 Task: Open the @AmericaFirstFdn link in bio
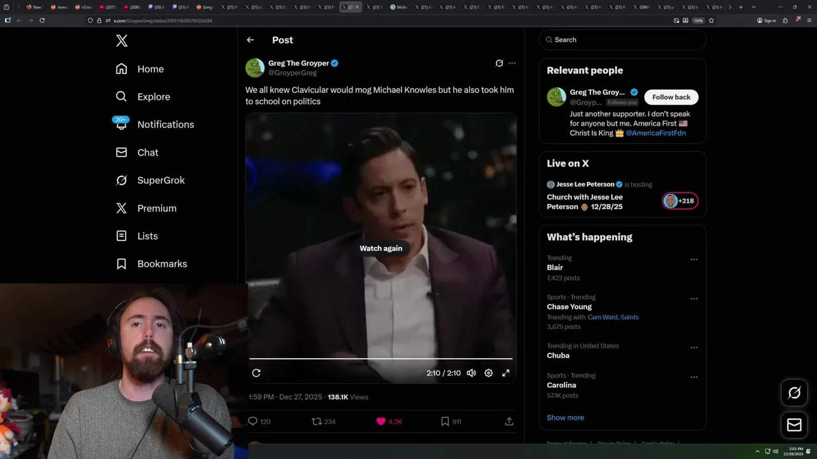click(656, 133)
